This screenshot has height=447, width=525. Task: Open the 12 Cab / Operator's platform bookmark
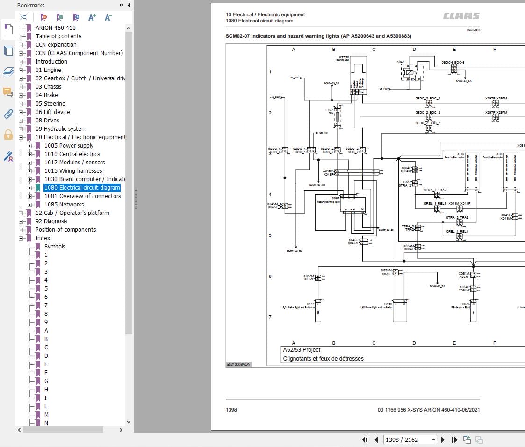[72, 213]
